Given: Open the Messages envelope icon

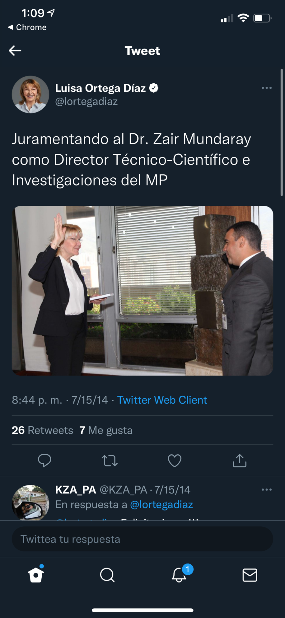Looking at the screenshot, I should 250,575.
